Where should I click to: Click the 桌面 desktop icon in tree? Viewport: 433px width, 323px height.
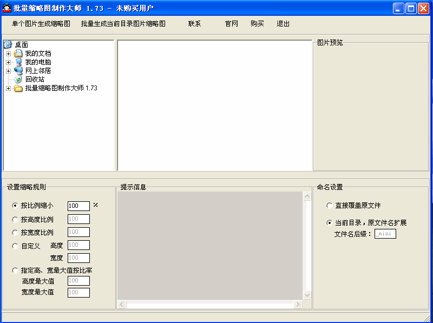pyautogui.click(x=8, y=45)
